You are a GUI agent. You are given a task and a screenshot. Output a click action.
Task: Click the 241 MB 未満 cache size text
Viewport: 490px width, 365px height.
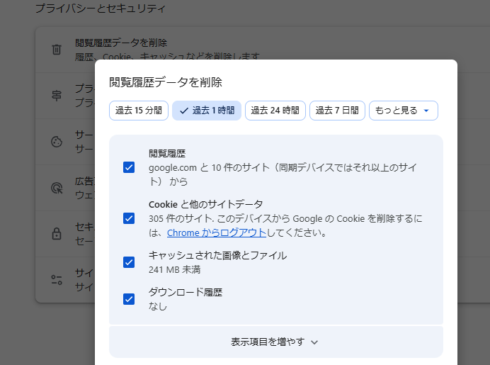coord(175,269)
